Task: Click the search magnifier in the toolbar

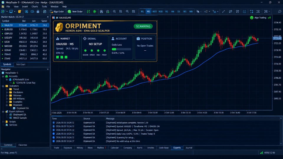Action: point(279,11)
